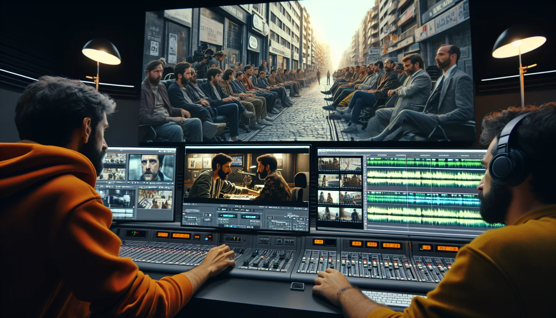The image size is (556, 318).
Task: Click the right teal timecode display under the preview
Action: coord(250,216)
